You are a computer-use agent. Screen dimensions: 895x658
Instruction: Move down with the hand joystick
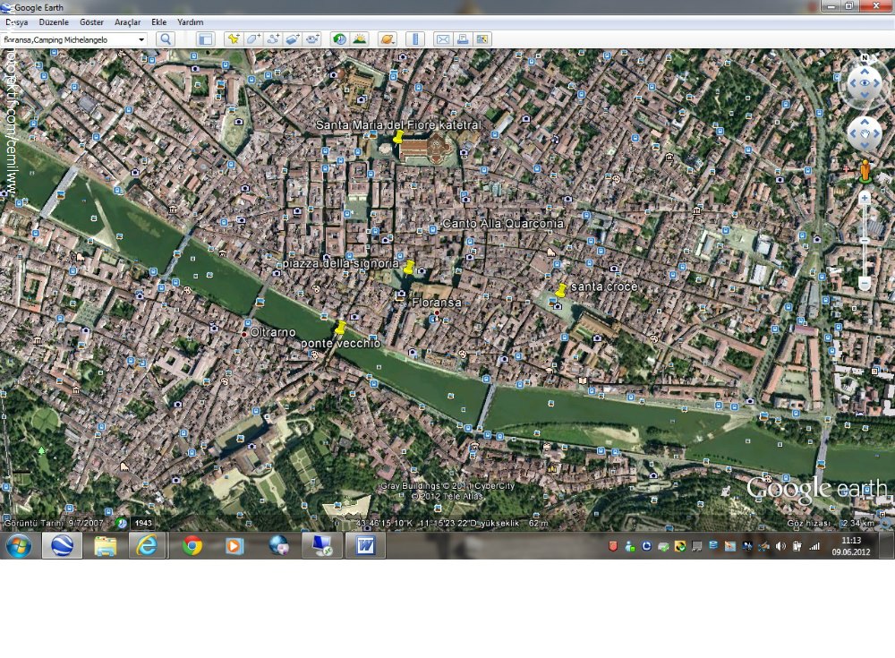pyautogui.click(x=865, y=146)
